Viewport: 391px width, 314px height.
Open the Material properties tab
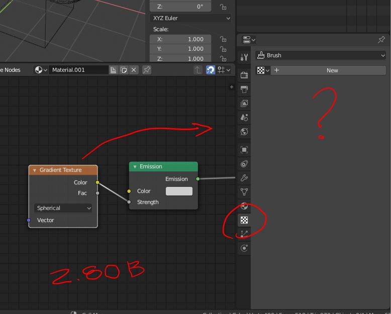pyautogui.click(x=244, y=206)
